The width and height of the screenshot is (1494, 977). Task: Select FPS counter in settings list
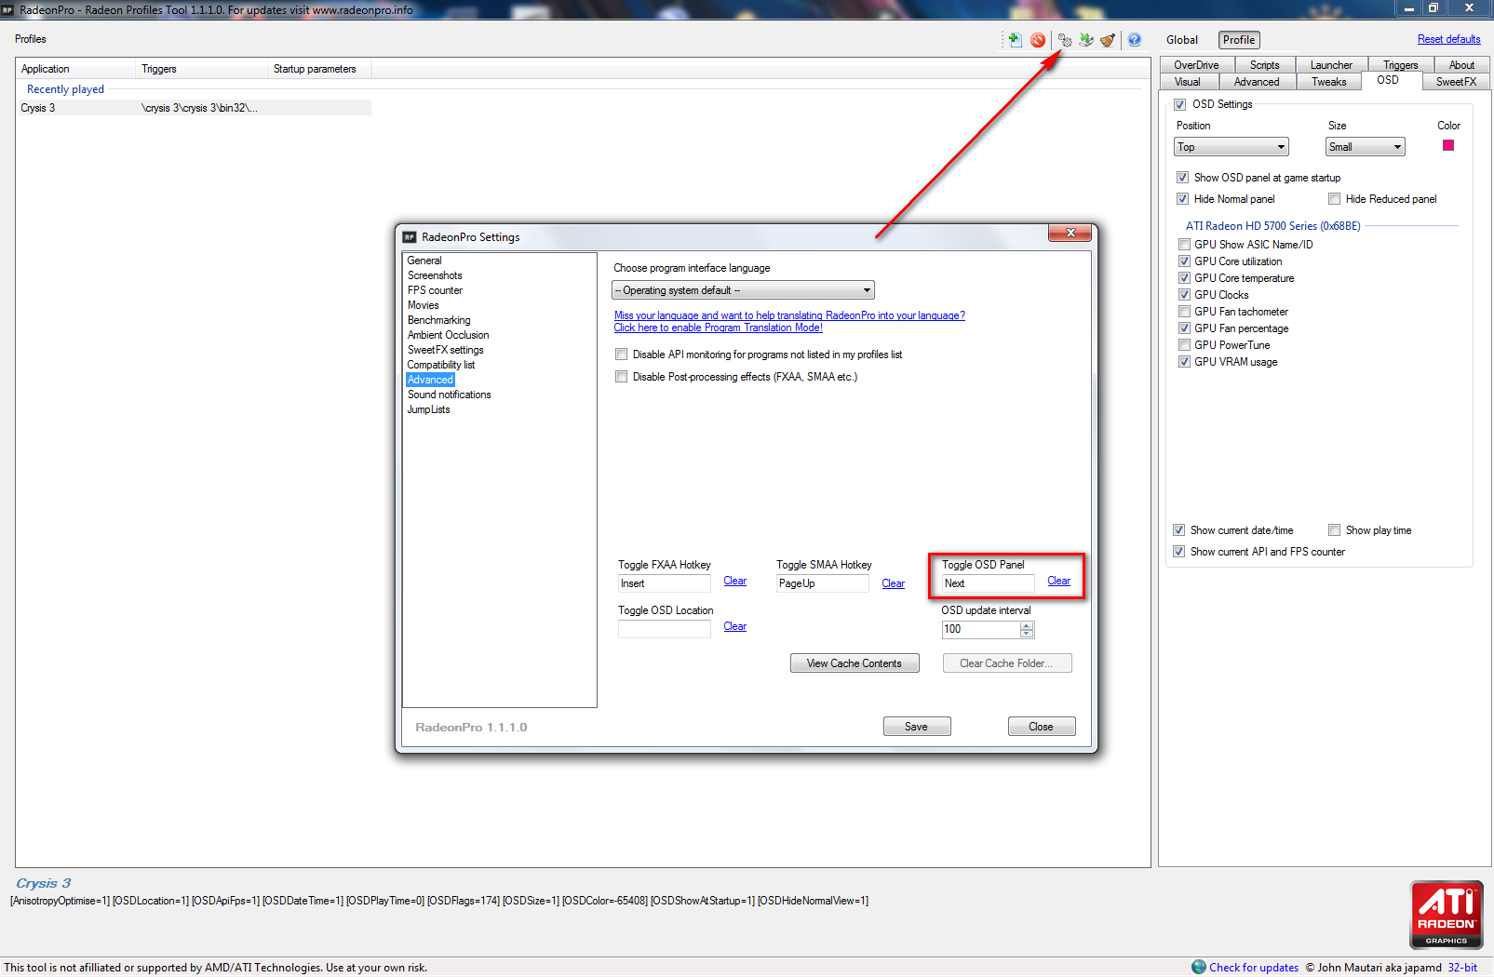[x=435, y=290]
